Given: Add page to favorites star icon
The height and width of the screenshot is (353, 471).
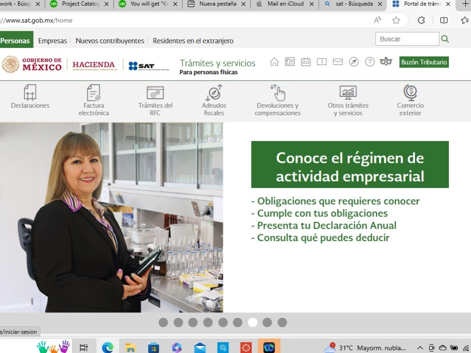Looking at the screenshot, I should coord(396,20).
